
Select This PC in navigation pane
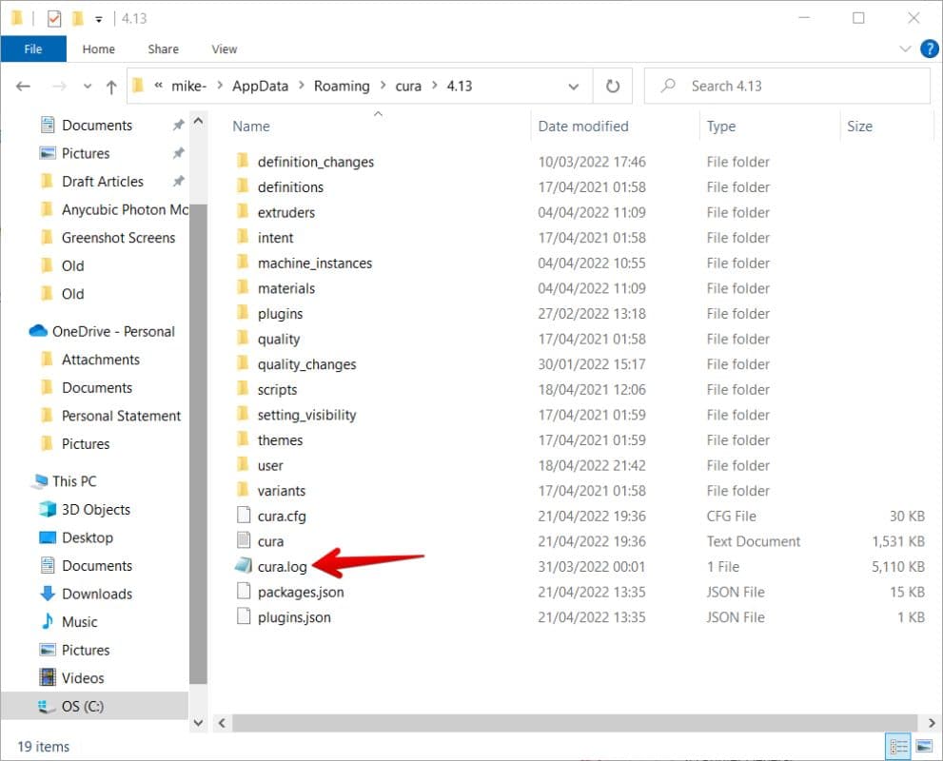[73, 481]
